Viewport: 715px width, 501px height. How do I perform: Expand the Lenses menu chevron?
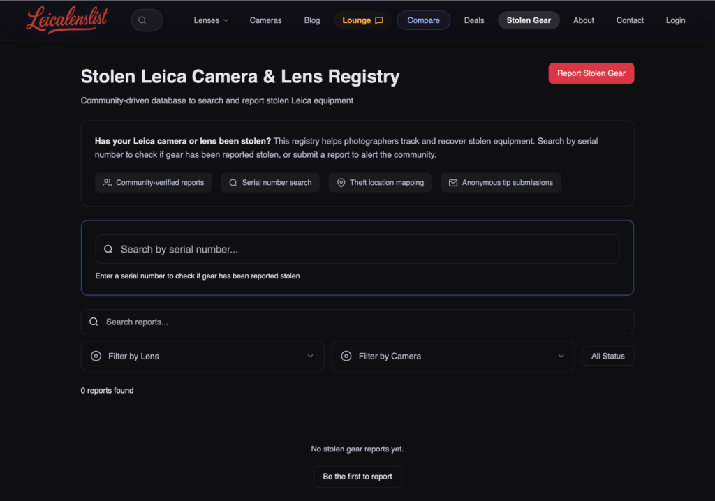(x=226, y=20)
